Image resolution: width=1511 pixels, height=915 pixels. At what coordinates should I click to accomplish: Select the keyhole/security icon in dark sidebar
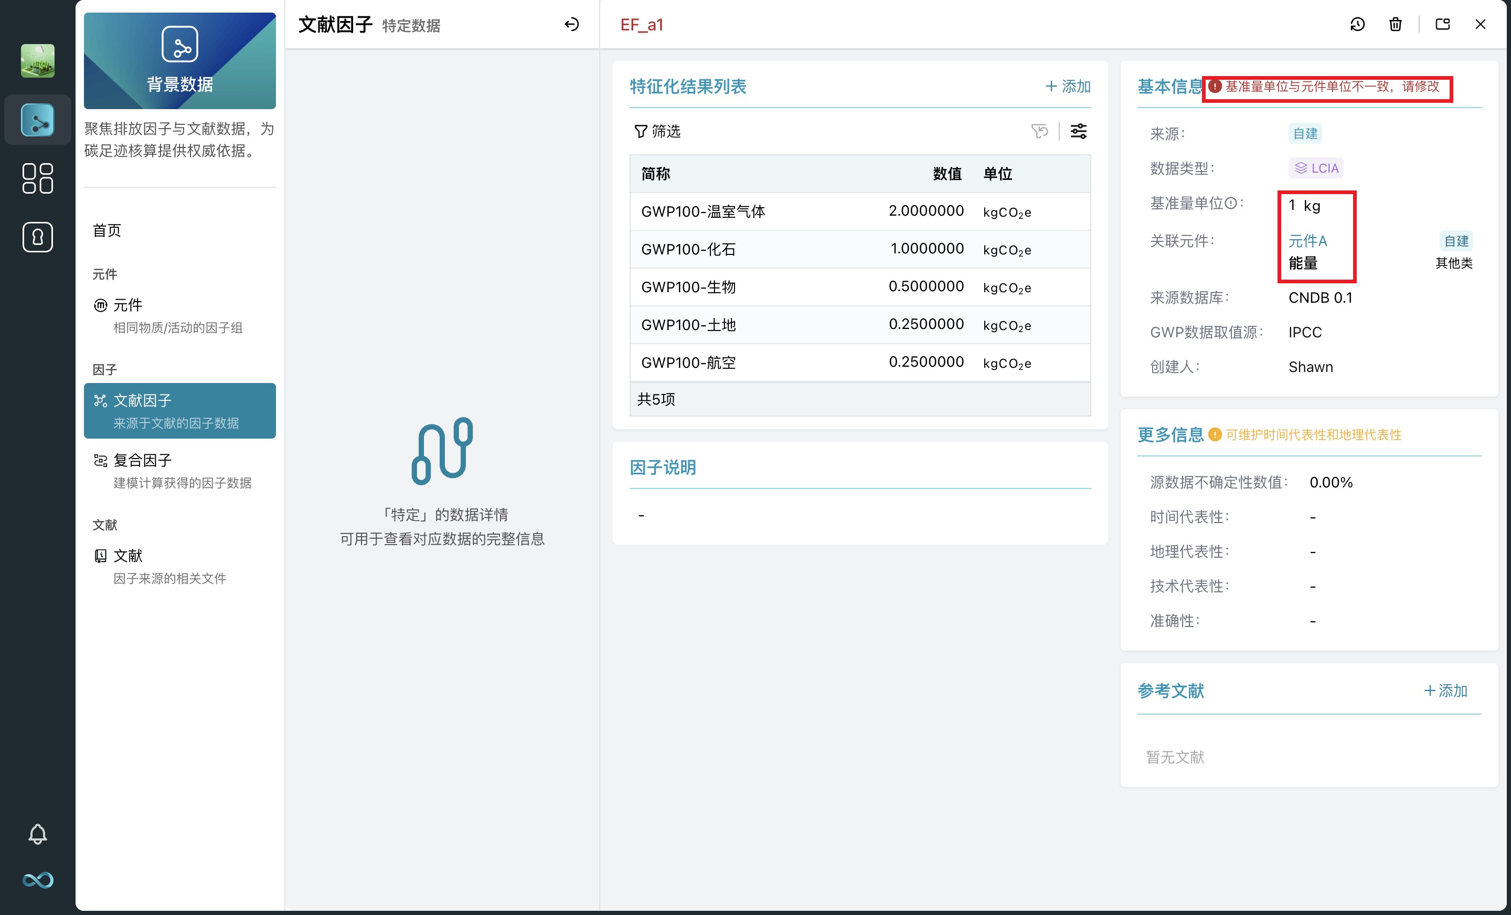[37, 237]
